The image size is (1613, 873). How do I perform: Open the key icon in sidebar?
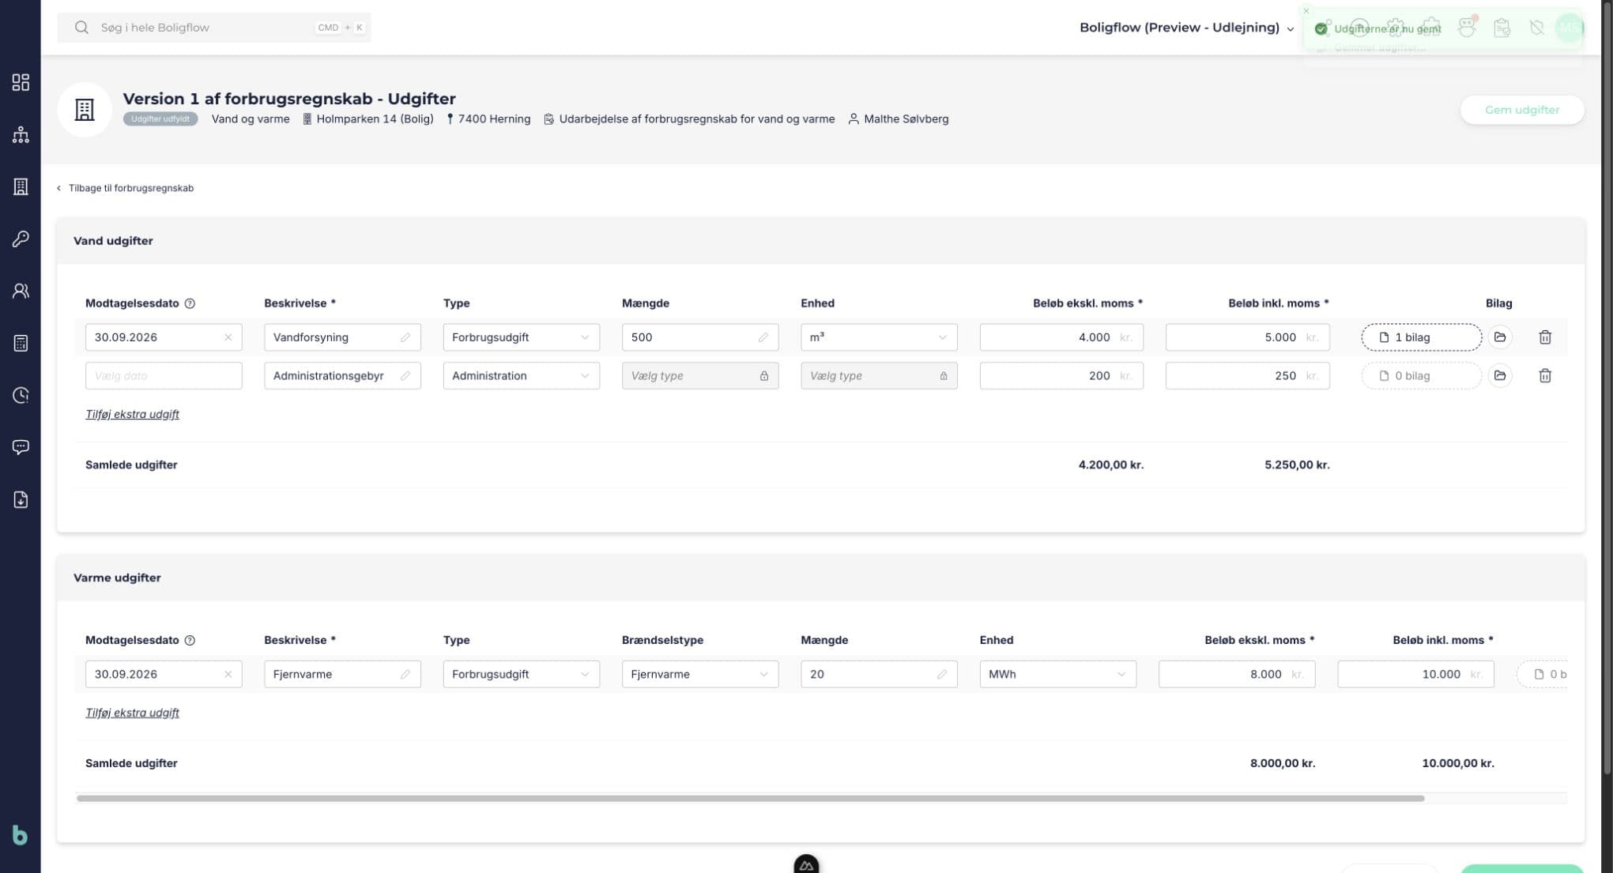(21, 239)
